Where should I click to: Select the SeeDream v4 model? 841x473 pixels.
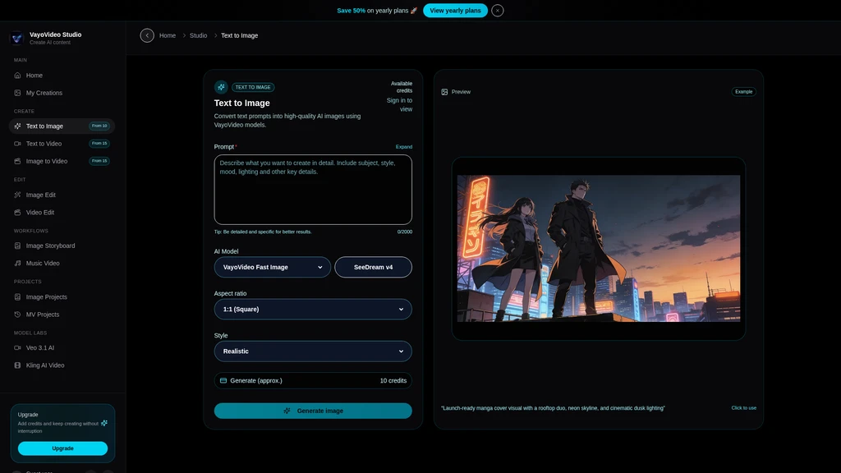pos(374,267)
